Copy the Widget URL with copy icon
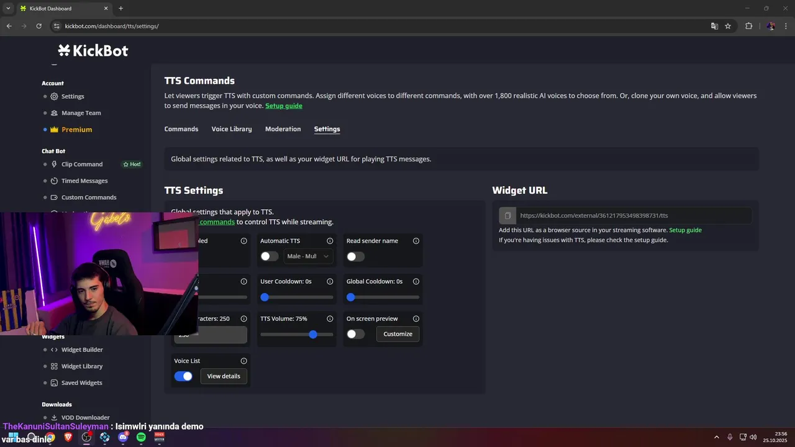This screenshot has height=447, width=795. click(x=507, y=215)
